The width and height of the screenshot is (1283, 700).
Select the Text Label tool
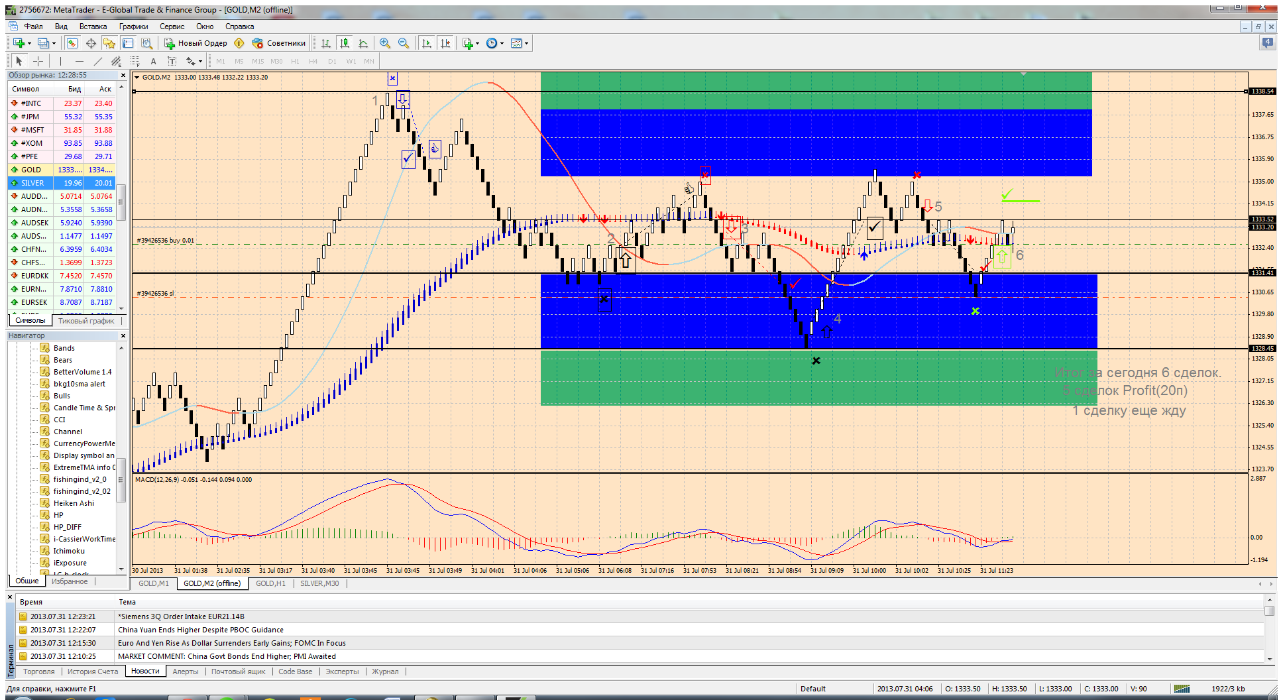coord(172,61)
